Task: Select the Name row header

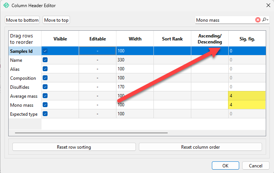Action: [x=25, y=60]
